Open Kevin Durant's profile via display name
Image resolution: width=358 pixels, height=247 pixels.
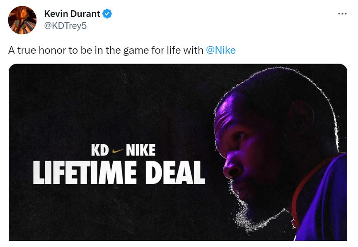coord(72,14)
